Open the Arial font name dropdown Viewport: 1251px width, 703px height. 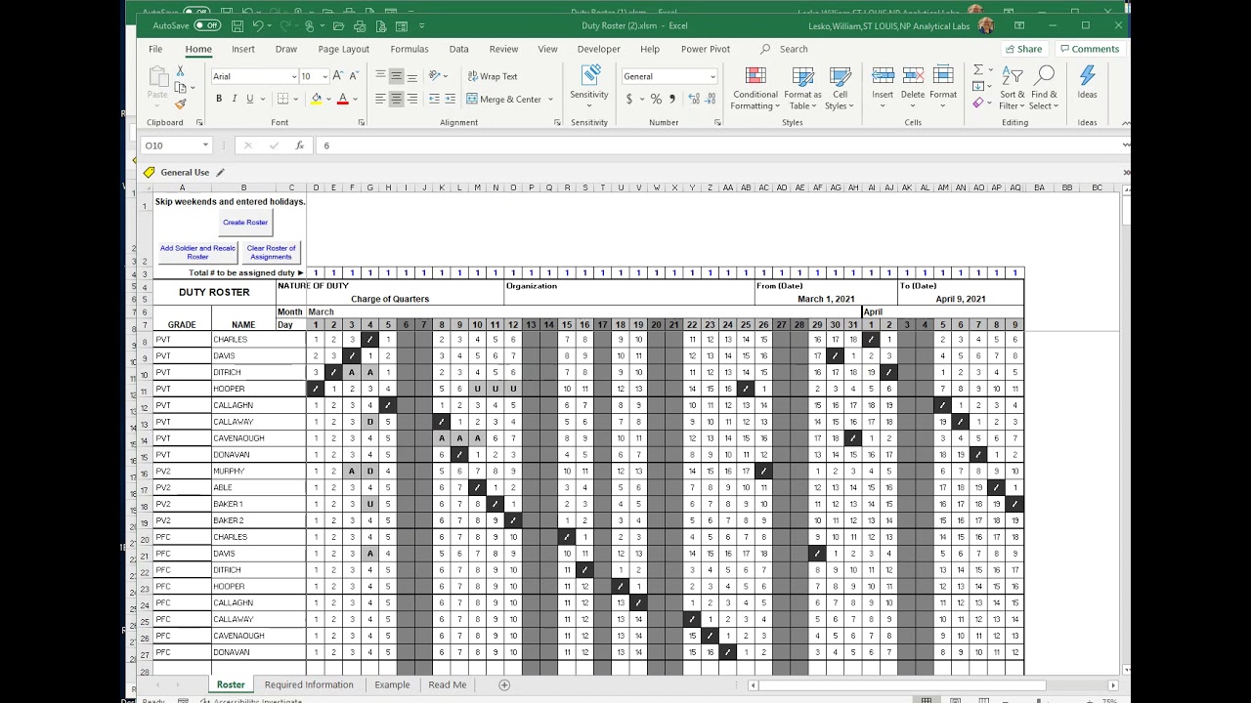click(293, 76)
